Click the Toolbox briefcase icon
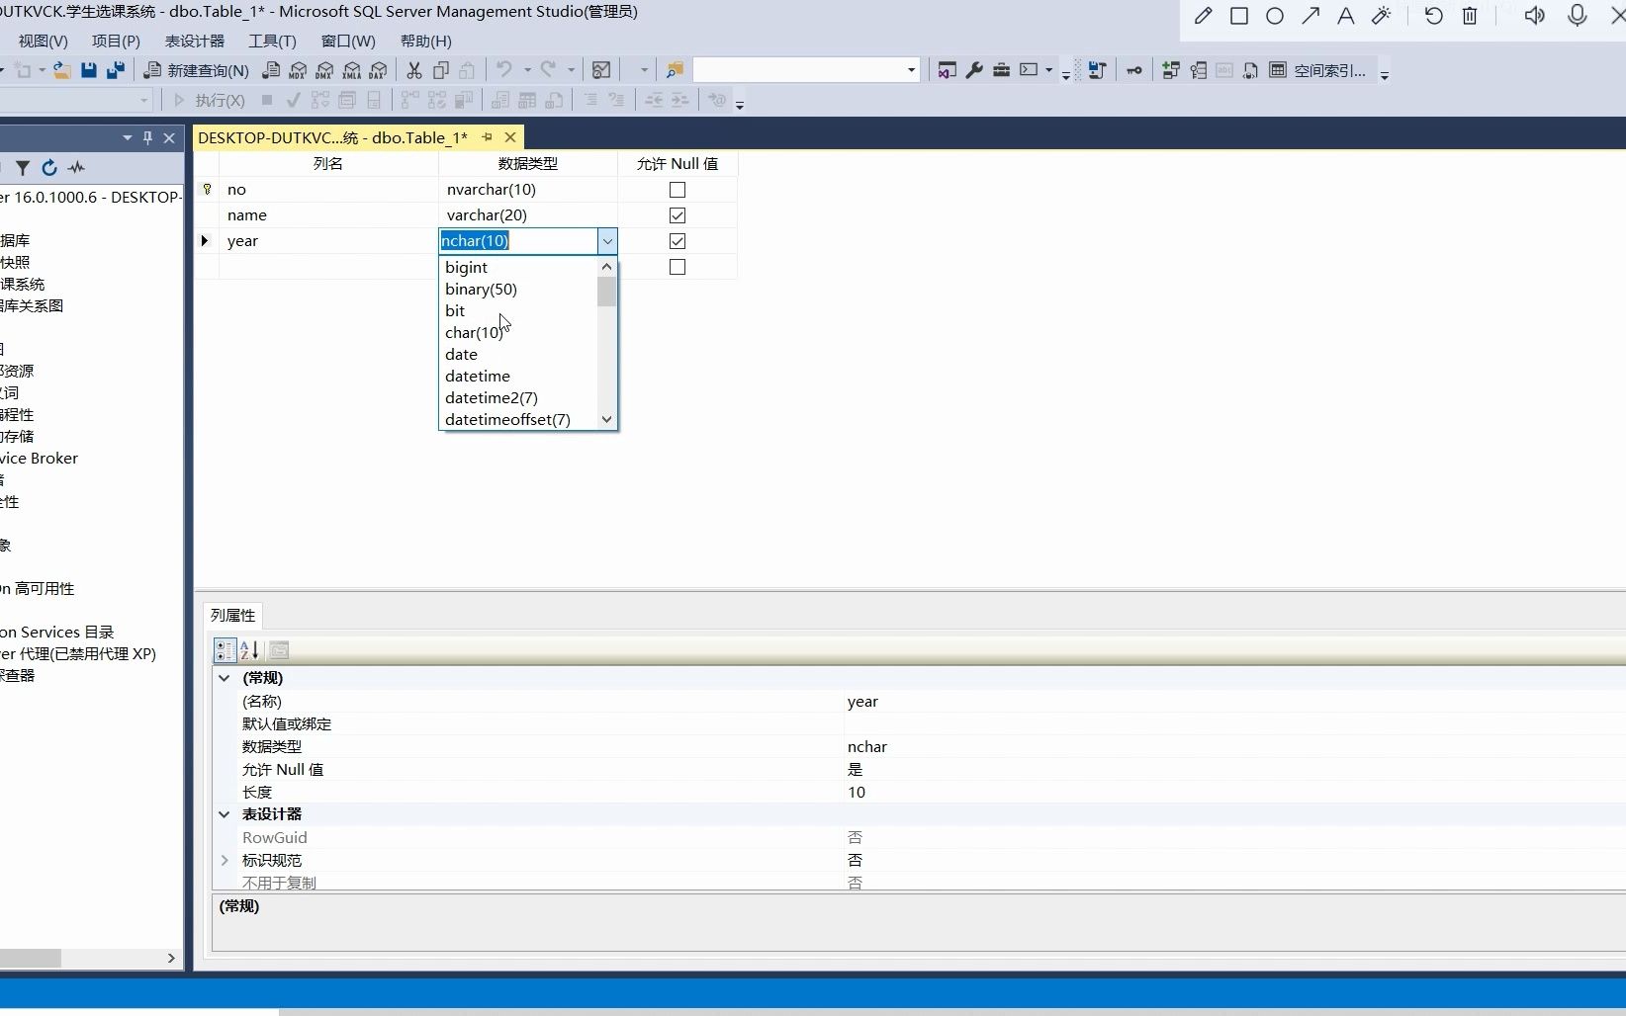Viewport: 1626px width, 1016px height. pyautogui.click(x=1001, y=70)
